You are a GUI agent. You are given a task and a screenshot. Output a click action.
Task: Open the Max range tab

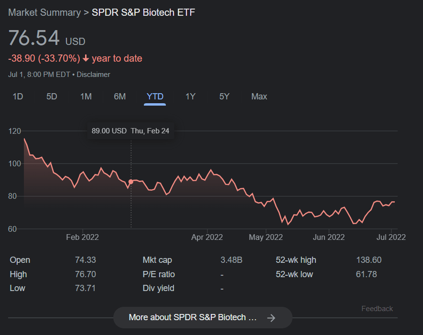click(x=259, y=97)
